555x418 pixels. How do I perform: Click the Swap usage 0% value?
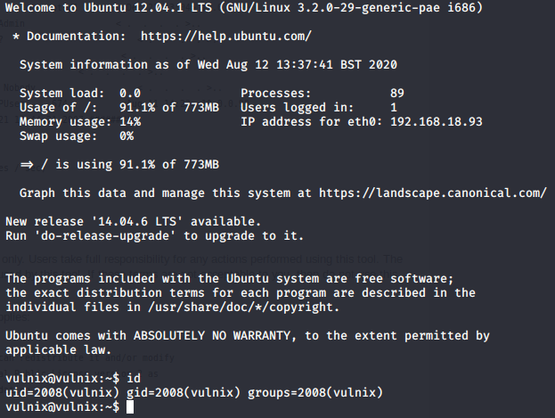pyautogui.click(x=127, y=136)
